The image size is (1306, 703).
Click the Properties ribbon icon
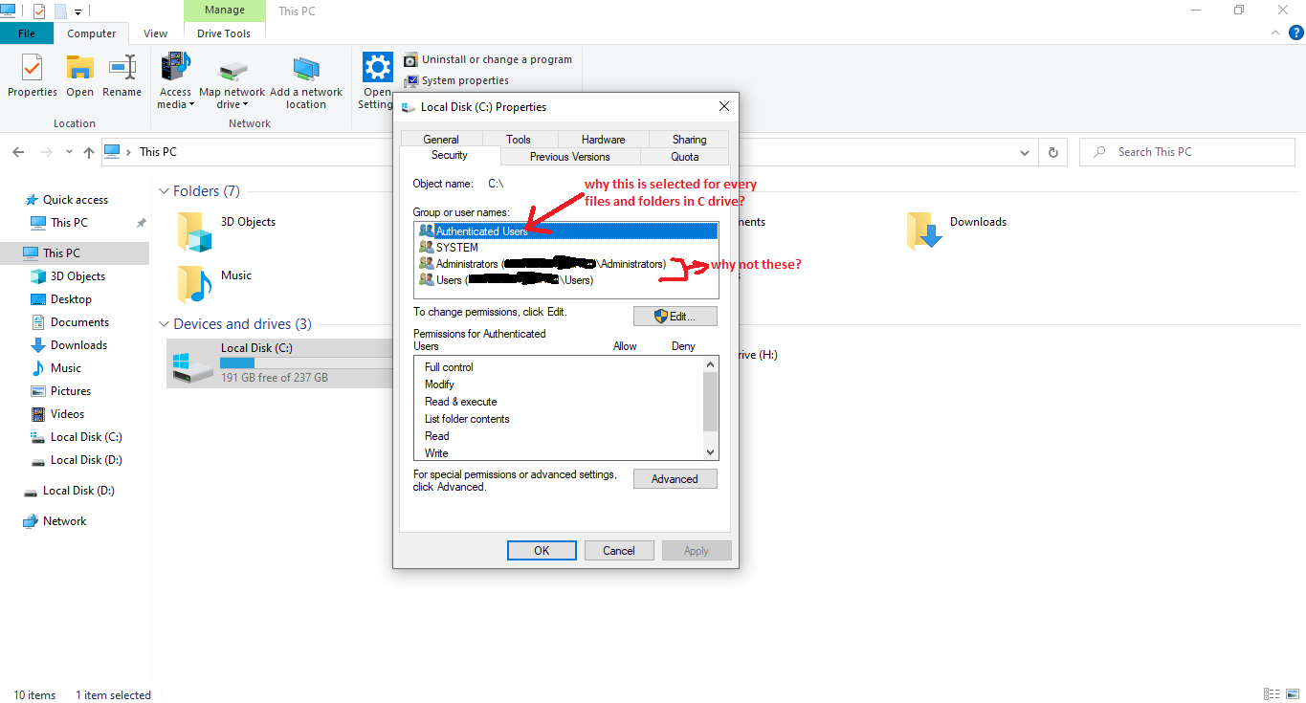(x=33, y=69)
